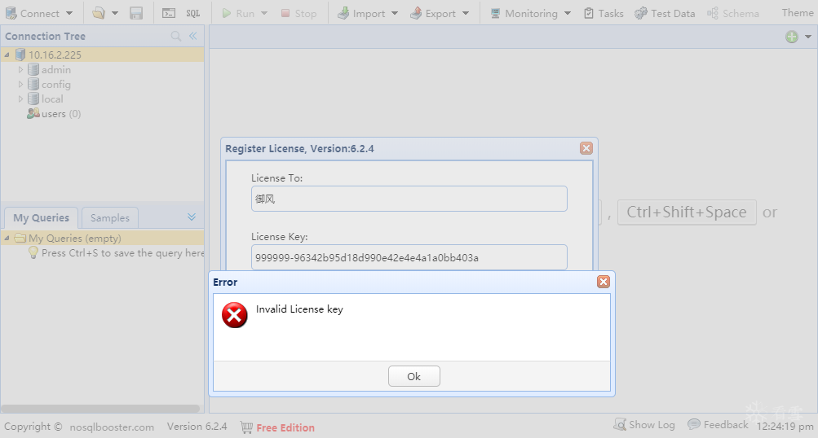Screen dimensions: 818x438
Task: Click the Invalid License key message
Action: pos(299,309)
